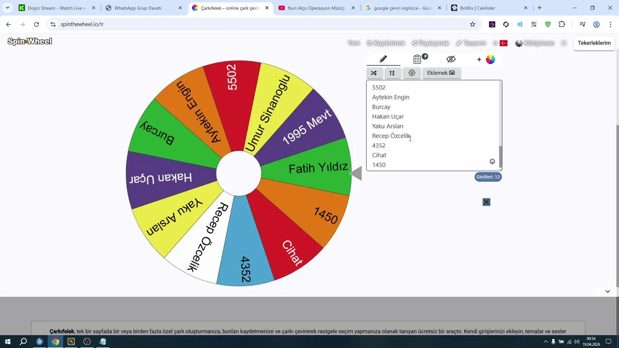Select the 'Yaku Arslan' entry text line
The image size is (619, 348).
tap(388, 126)
